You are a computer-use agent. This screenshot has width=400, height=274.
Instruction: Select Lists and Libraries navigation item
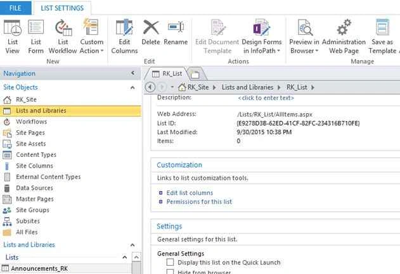[x=70, y=111]
